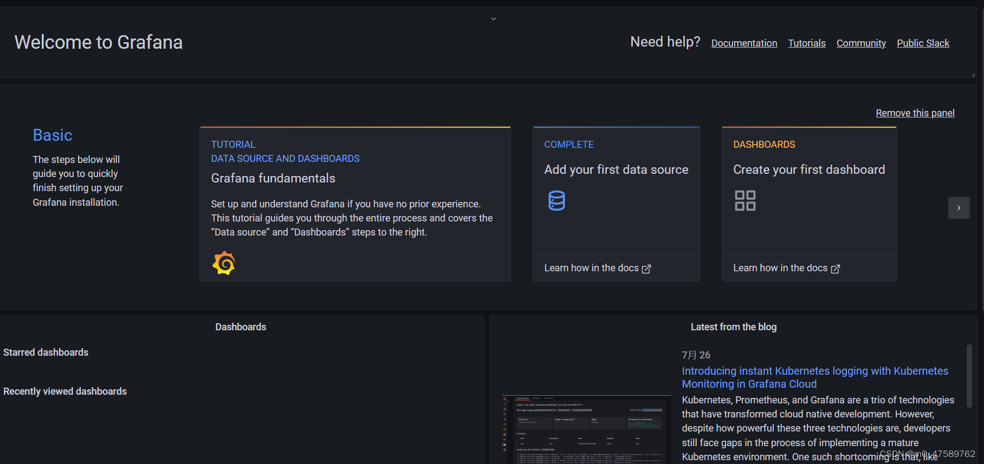984x464 pixels.
Task: Open the Public Slack link
Action: pyautogui.click(x=923, y=43)
